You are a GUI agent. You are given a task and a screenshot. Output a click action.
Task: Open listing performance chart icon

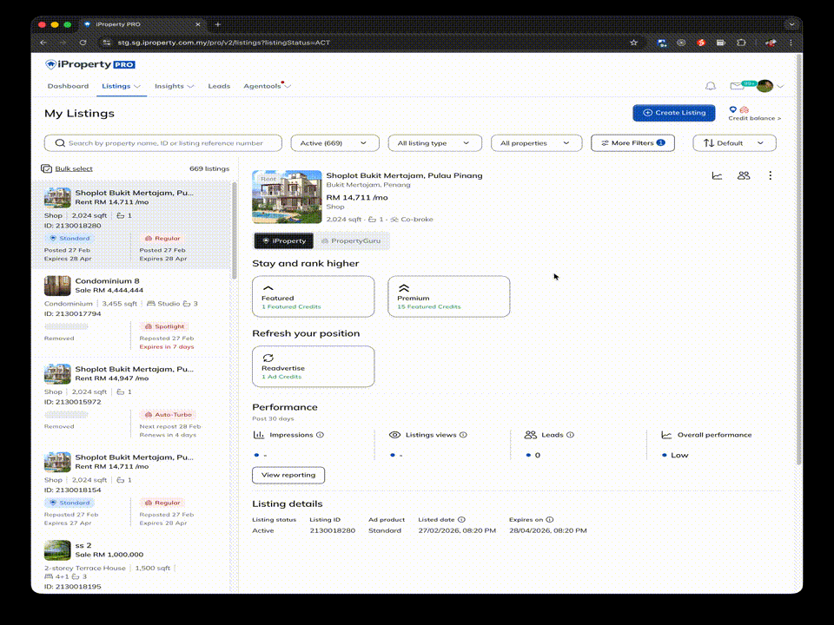(717, 175)
